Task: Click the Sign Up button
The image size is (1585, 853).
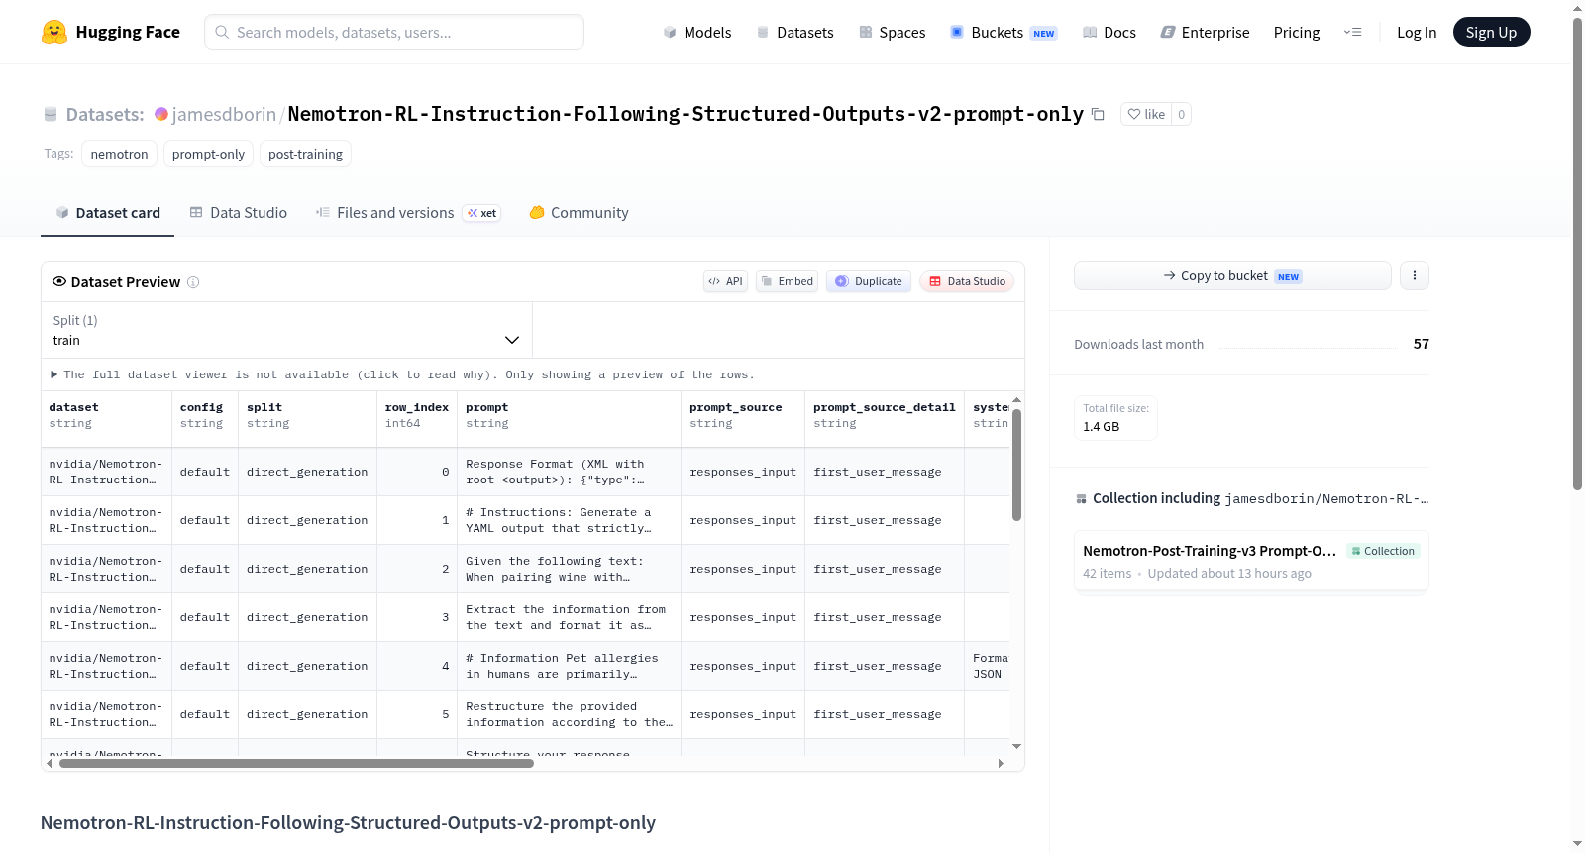Action: (x=1491, y=32)
